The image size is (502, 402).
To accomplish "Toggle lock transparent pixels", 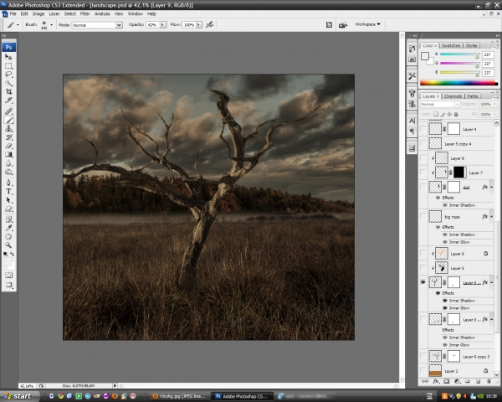I will tap(436, 114).
